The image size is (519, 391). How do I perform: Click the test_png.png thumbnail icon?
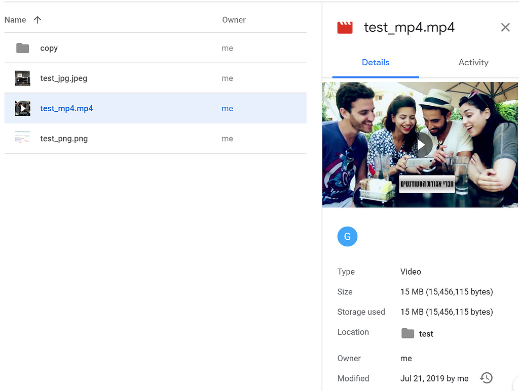click(x=22, y=138)
